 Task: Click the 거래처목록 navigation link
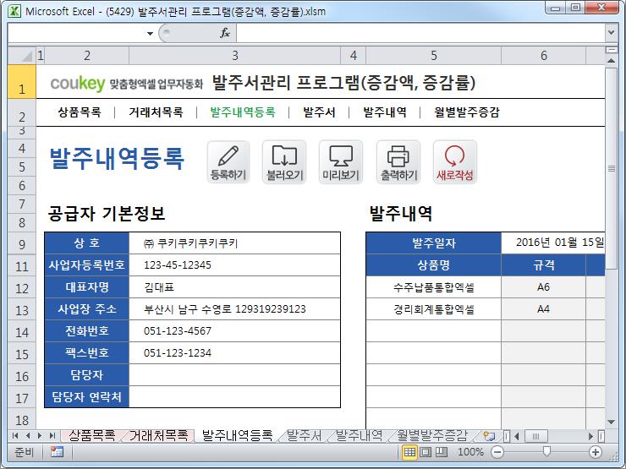156,112
